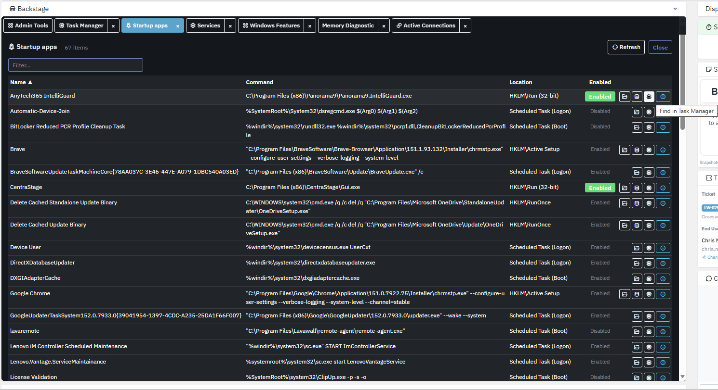Switch to the Services tab
Image resolution: width=718 pixels, height=390 pixels.
(x=205, y=25)
